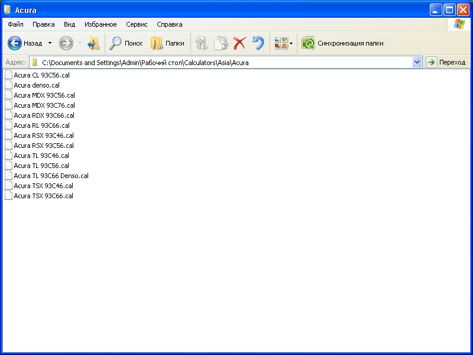Click the Copy To folder icon
This screenshot has height=355, width=473.
pos(221,43)
